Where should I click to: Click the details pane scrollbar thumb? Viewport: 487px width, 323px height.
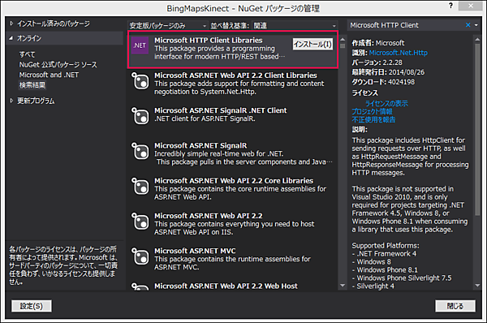click(x=477, y=129)
